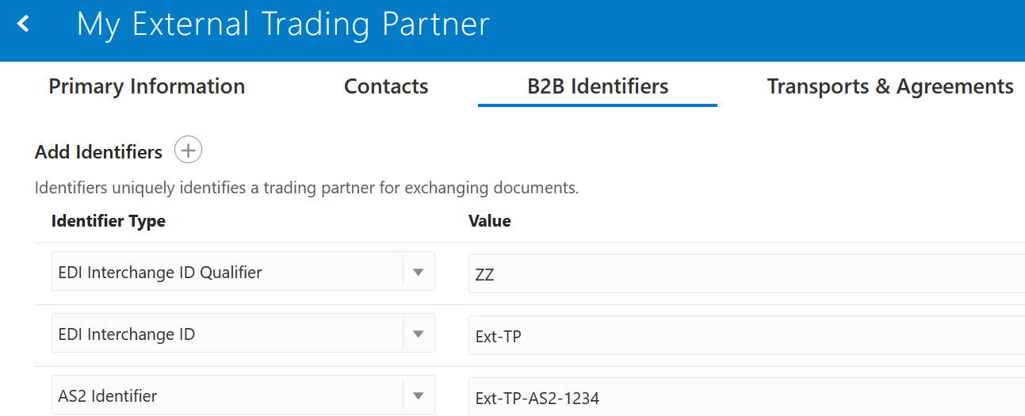Expand the EDI Interchange ID dropdown arrow
This screenshot has height=416, width=1025.
pyautogui.click(x=419, y=334)
